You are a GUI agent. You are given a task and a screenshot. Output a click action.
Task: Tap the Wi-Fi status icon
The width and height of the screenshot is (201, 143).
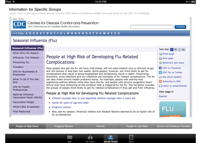coord(14,2)
